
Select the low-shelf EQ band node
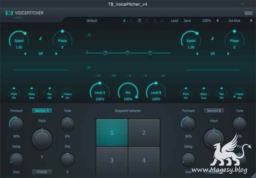(105, 53)
